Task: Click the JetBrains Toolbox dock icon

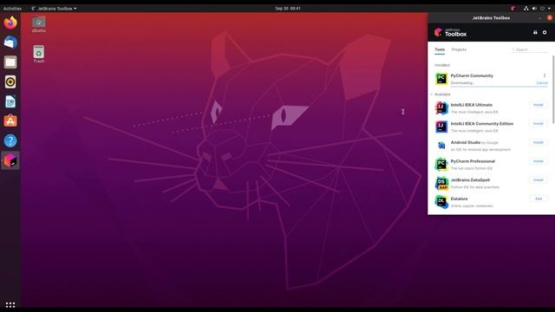Action: pos(10,160)
